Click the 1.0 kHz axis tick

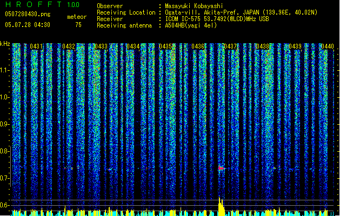(x=5, y=97)
